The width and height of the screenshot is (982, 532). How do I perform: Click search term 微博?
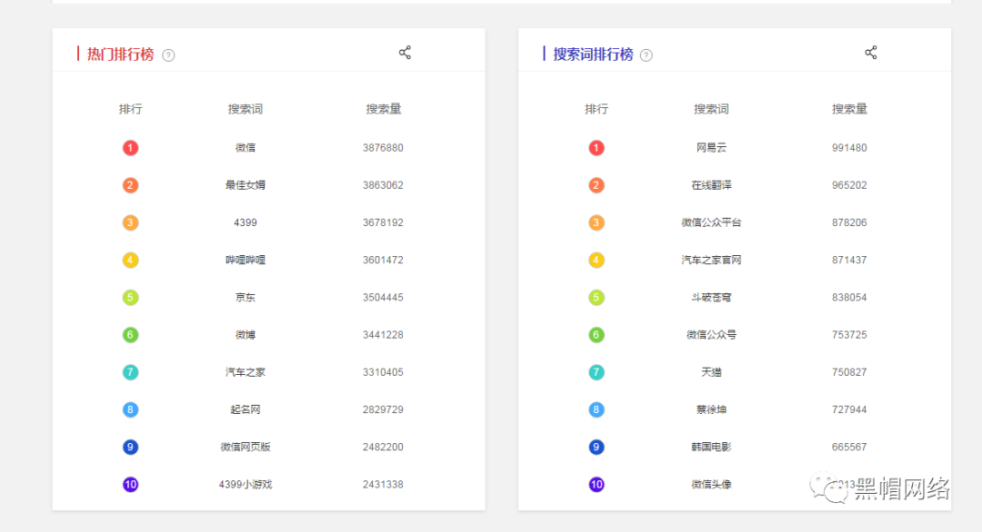pyautogui.click(x=245, y=335)
